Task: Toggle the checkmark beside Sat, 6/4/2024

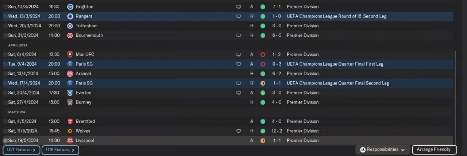Action: tap(5, 55)
